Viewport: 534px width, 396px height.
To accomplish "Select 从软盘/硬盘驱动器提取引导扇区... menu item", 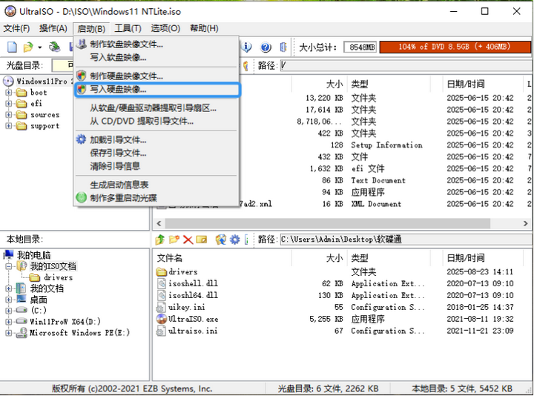I will tap(156, 108).
